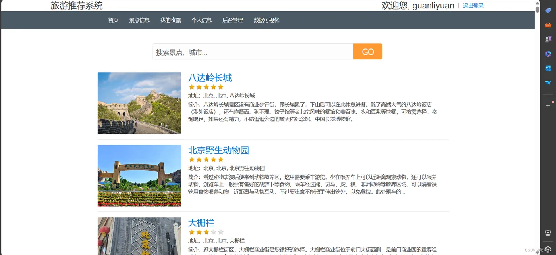Image resolution: width=556 pixels, height=255 pixels.
Task: Click the orange GO search button
Action: [368, 52]
